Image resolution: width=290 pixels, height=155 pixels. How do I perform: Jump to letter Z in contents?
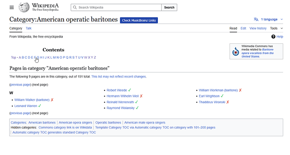pos(95,57)
